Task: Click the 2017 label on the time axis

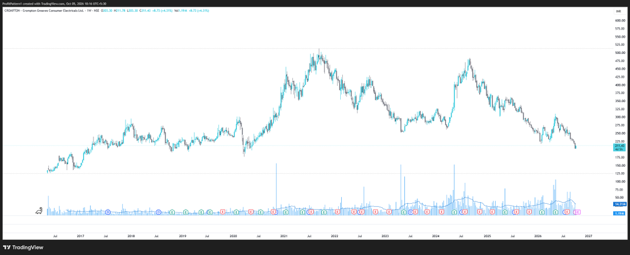Action: (x=80, y=236)
